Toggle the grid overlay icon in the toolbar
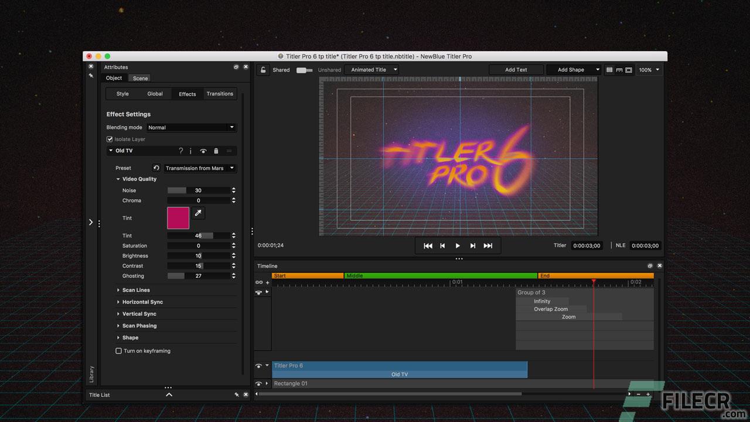The width and height of the screenshot is (750, 422). click(x=609, y=70)
